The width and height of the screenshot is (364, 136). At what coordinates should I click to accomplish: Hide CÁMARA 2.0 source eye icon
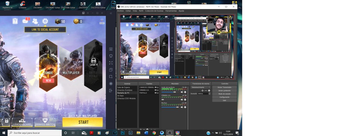pos(156,90)
